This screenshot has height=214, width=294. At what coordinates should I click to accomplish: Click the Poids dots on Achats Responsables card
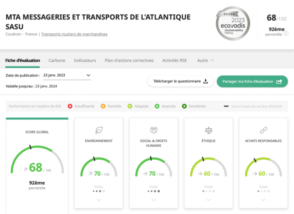pyautogui.click(x=264, y=191)
